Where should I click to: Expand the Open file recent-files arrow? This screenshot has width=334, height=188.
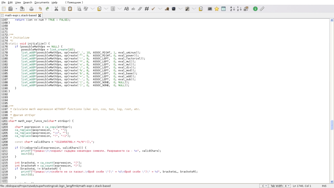[16, 9]
